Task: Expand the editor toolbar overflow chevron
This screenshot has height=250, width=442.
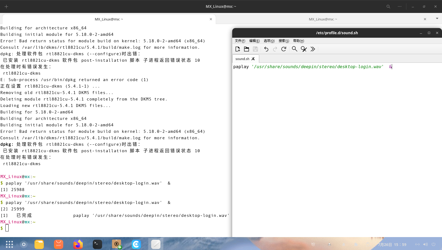Action: (313, 49)
